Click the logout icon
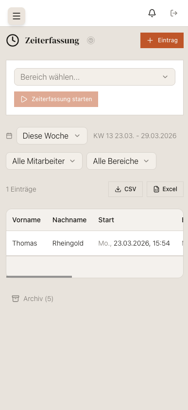 pyautogui.click(x=174, y=13)
